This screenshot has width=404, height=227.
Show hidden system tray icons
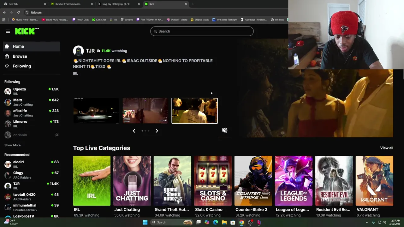coord(367,222)
